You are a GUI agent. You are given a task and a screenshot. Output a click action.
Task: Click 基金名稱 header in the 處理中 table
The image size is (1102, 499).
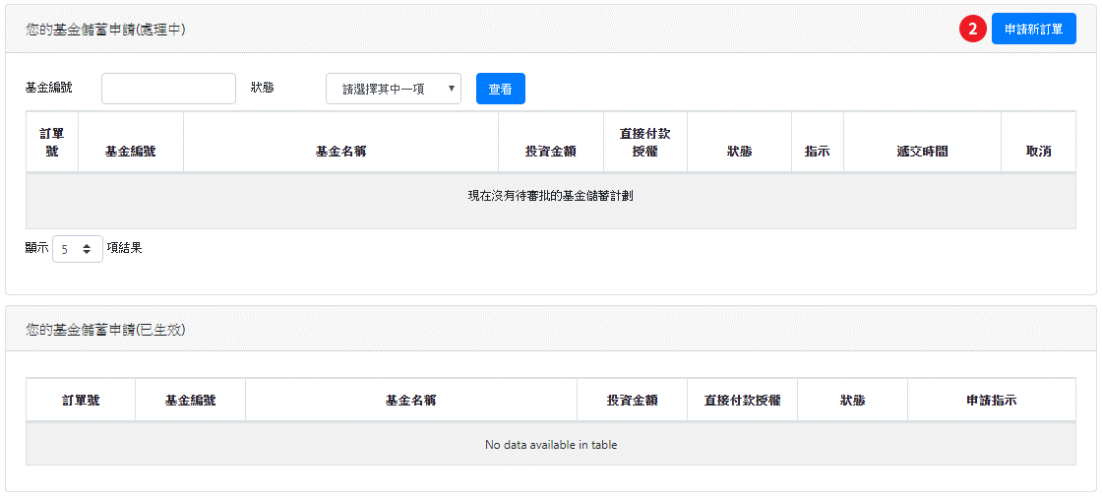tap(340, 152)
